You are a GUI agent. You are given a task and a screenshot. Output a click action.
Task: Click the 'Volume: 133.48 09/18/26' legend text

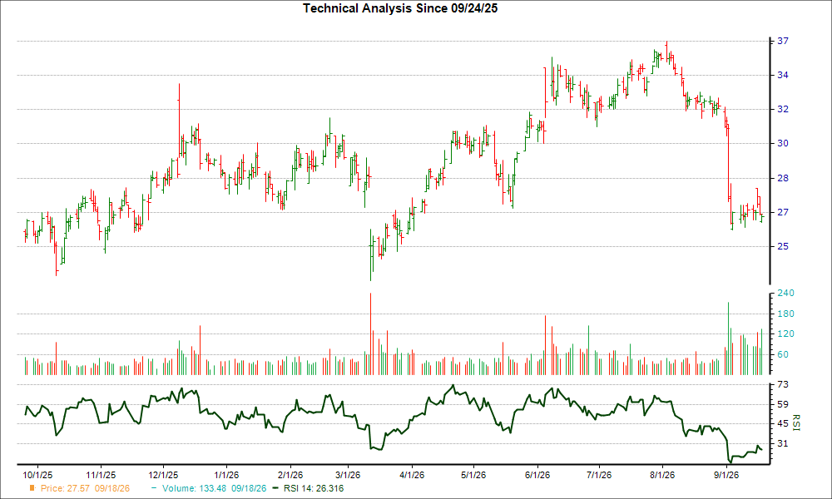click(215, 488)
